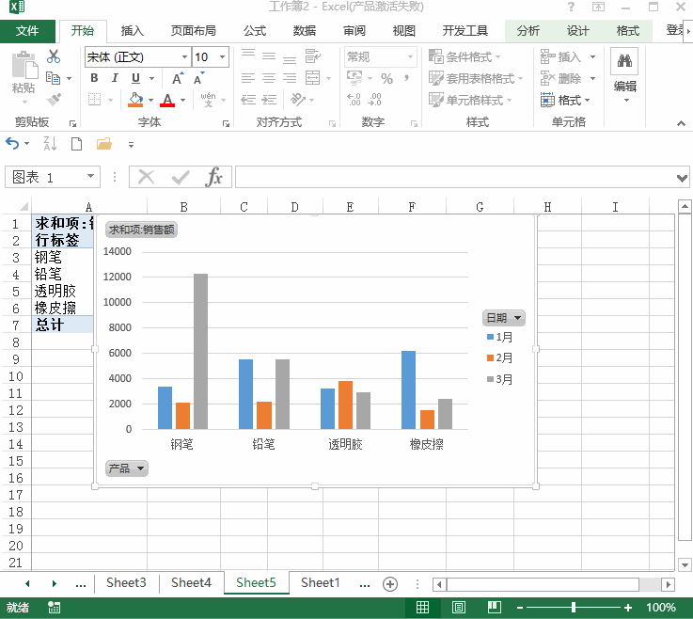Click the text orientation icon
This screenshot has height=619, width=693.
298,100
